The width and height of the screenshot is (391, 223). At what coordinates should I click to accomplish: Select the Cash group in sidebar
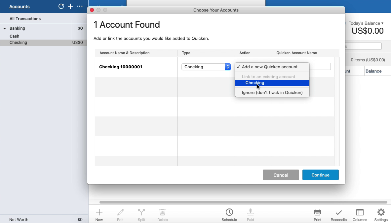click(x=15, y=36)
